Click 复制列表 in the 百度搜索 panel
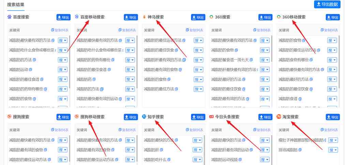Screen dimensions: 345x165 [x=60, y=30]
